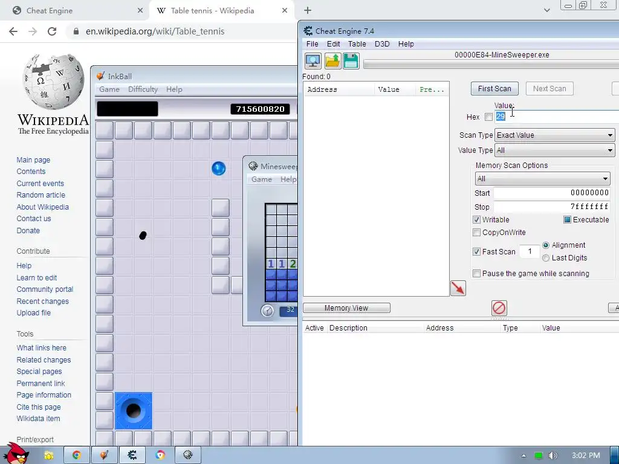Open the Scan Type dropdown
Screen dimensions: 619x464
[555, 135]
